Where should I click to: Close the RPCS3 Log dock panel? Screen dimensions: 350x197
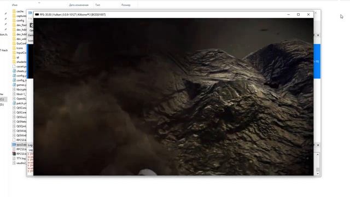[318, 145]
